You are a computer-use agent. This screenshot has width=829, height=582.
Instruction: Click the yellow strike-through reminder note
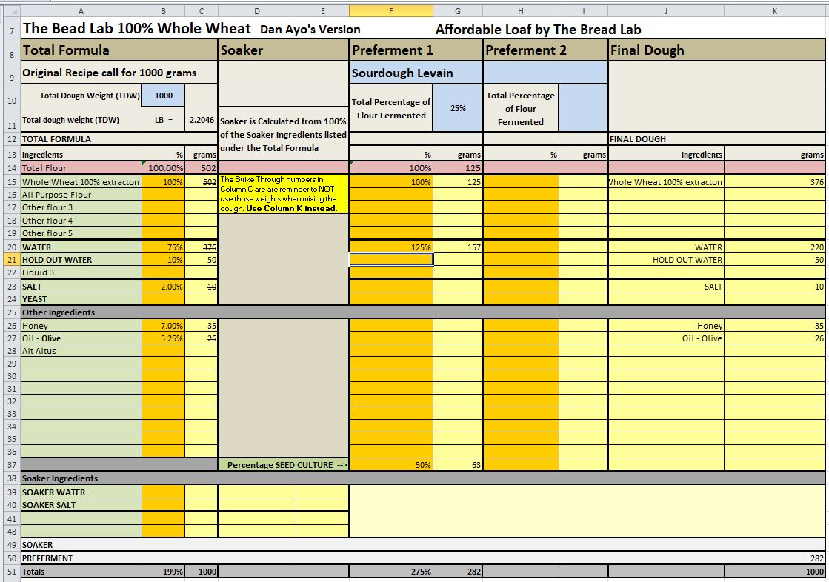pos(283,194)
